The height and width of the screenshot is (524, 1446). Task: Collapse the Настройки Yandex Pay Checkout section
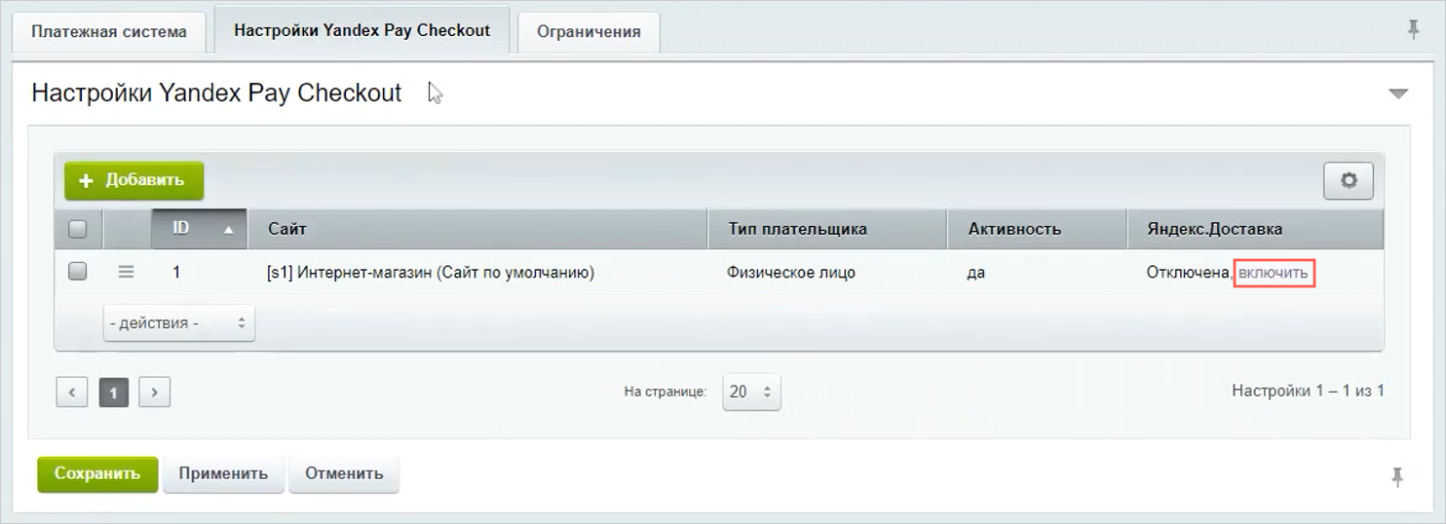pos(1398,94)
